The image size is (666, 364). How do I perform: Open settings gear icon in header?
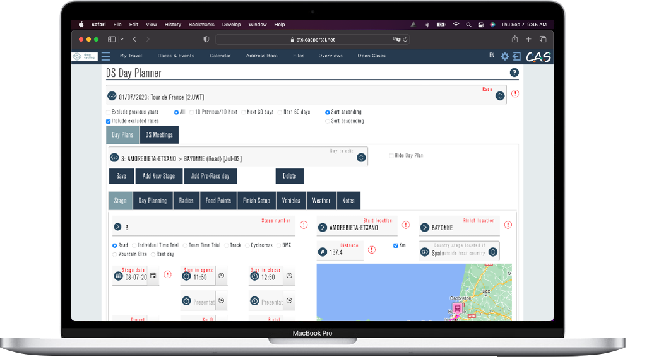(x=504, y=56)
